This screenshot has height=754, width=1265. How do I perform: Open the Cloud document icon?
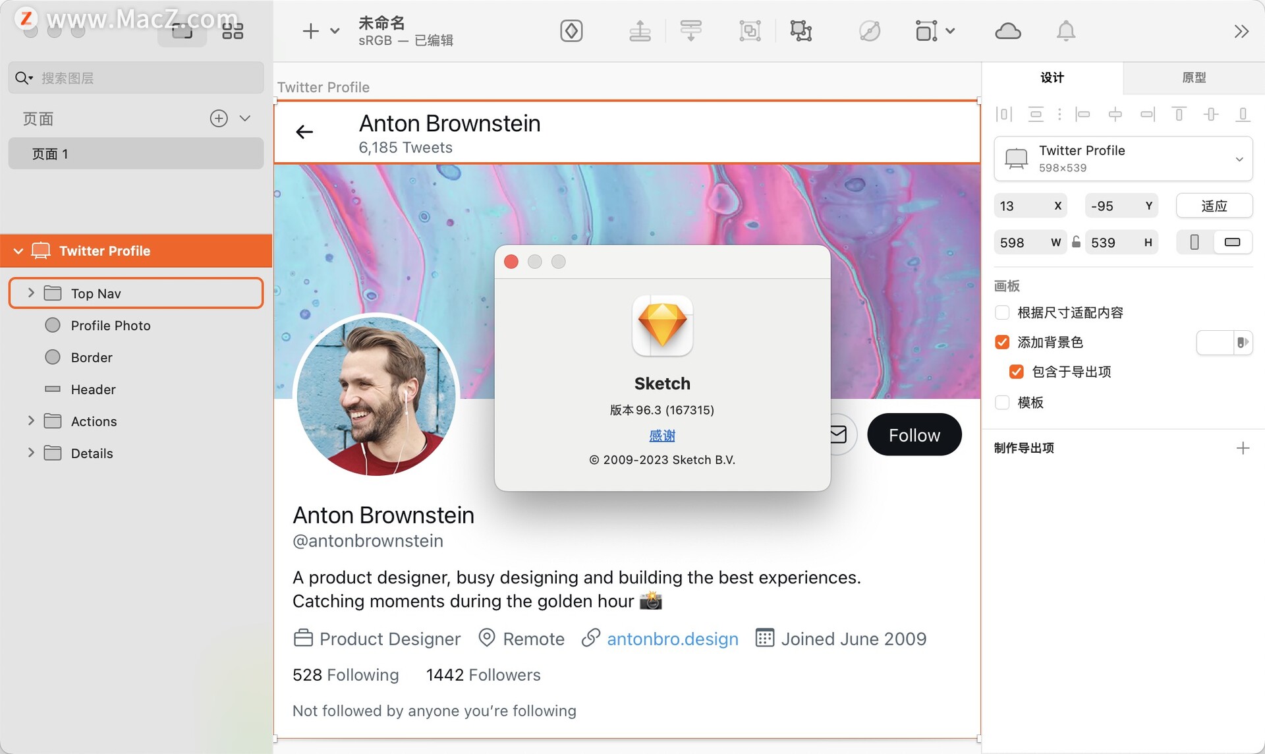pyautogui.click(x=1007, y=31)
